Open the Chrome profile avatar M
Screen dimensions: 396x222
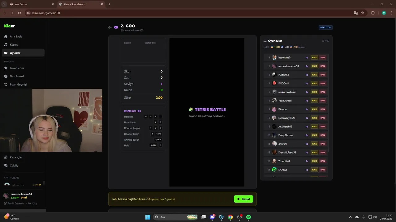[384, 13]
